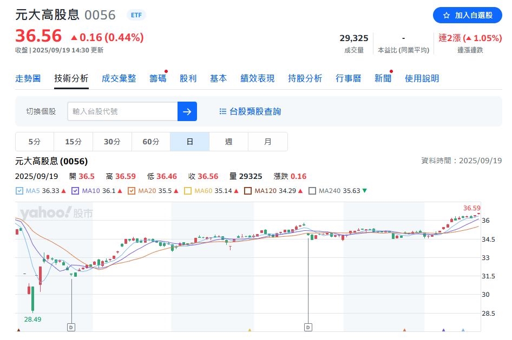Click the right D dividend marker below chart

(x=308, y=326)
